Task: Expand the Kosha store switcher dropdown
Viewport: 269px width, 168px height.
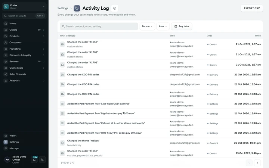Action: point(43,7)
